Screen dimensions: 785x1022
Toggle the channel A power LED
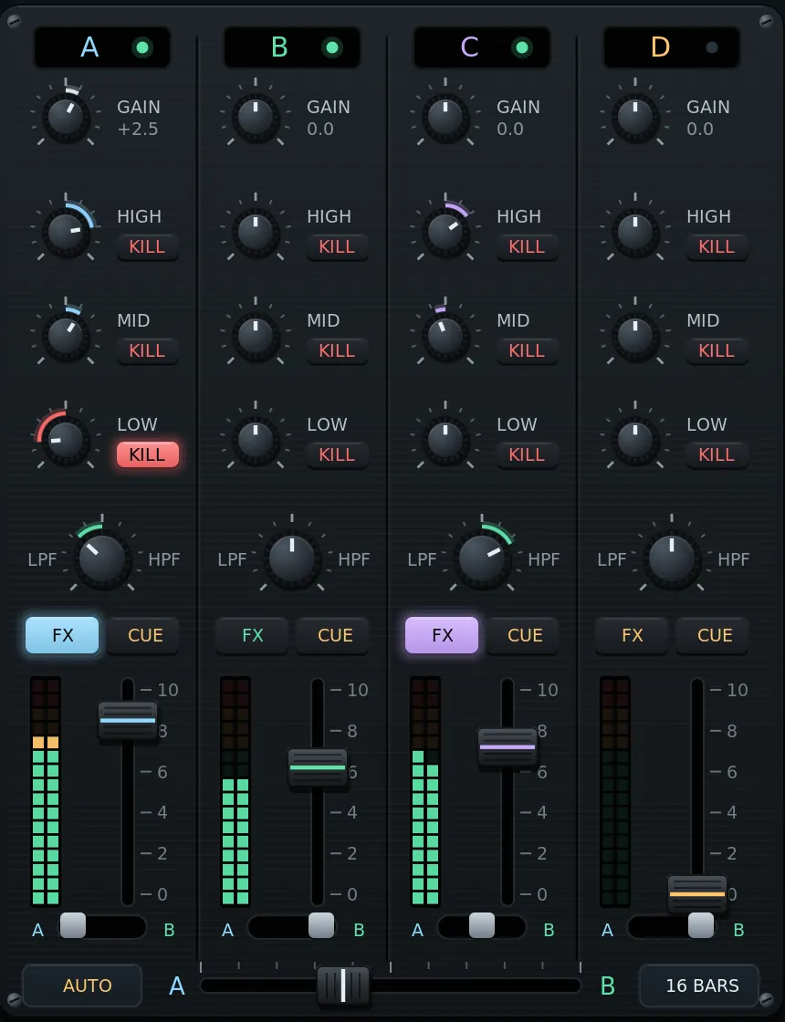click(x=142, y=47)
